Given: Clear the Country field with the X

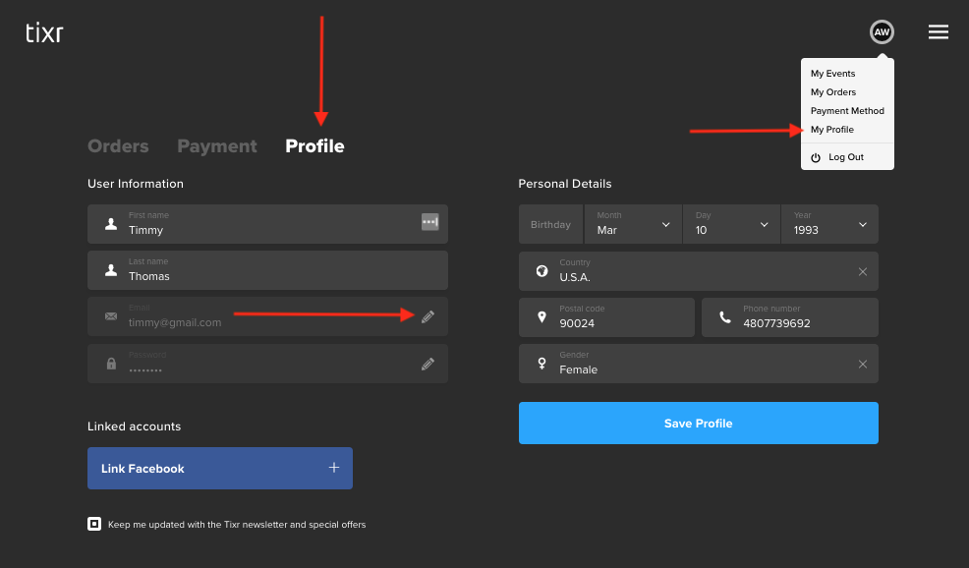Looking at the screenshot, I should (863, 271).
